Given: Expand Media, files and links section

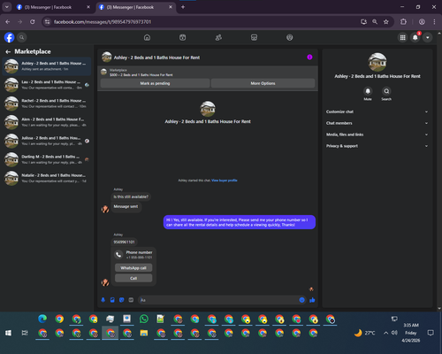Looking at the screenshot, I should [x=377, y=135].
